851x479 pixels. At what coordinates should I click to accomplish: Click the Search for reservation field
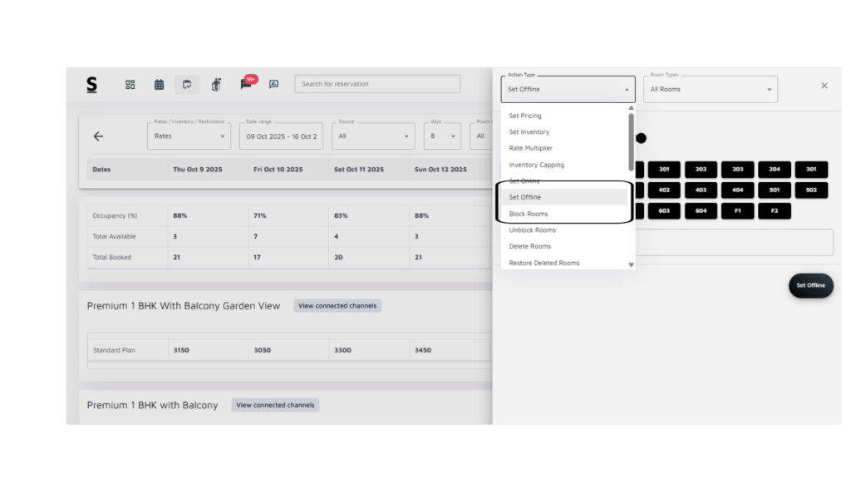tap(377, 84)
